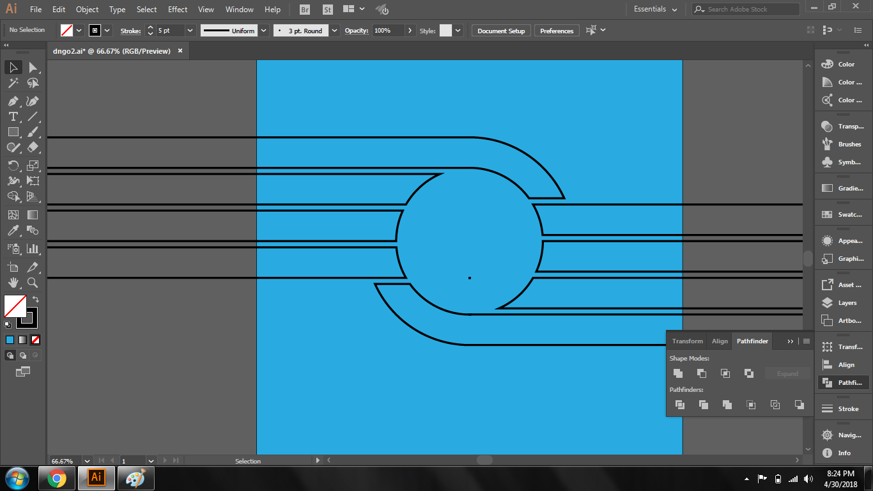Screen dimensions: 873x491
Task: Open the File menu
Action: point(36,10)
